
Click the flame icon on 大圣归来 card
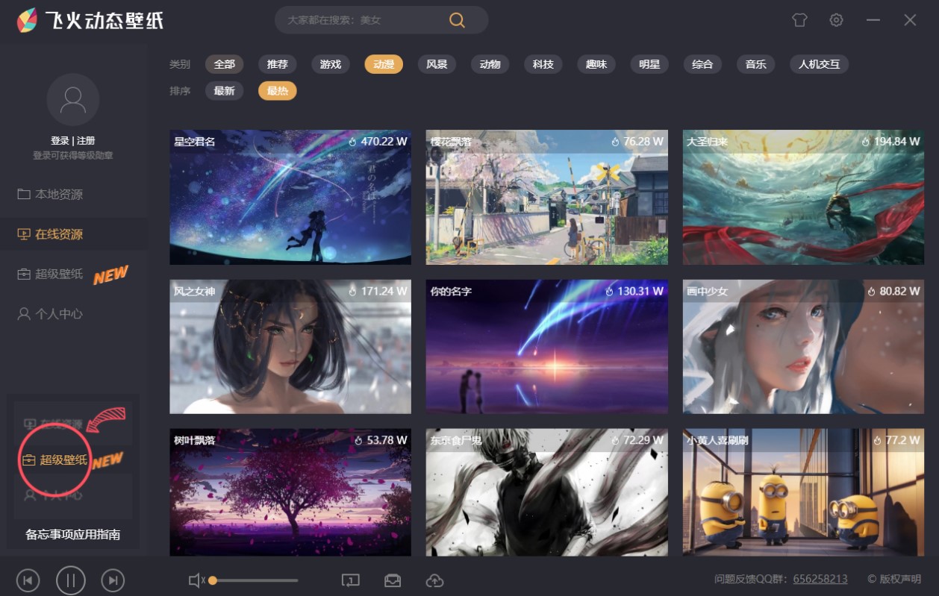pos(867,141)
